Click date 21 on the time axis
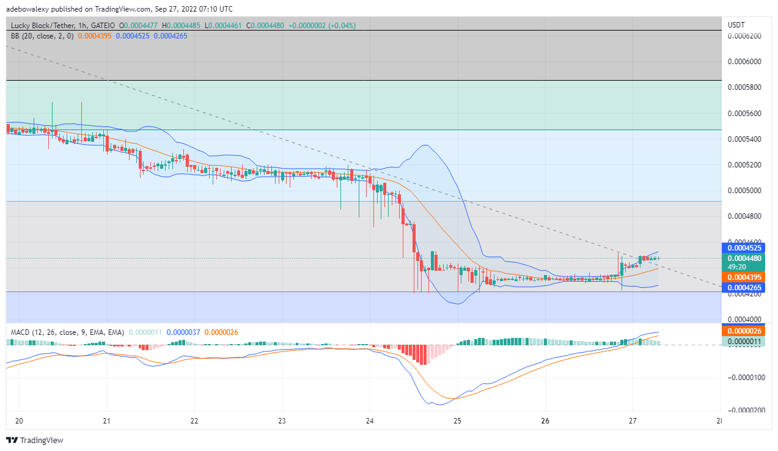778x451 pixels. pos(106,421)
